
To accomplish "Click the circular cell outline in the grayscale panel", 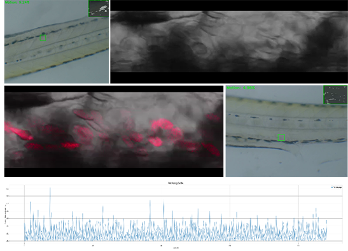I will pyautogui.click(x=200, y=49).
